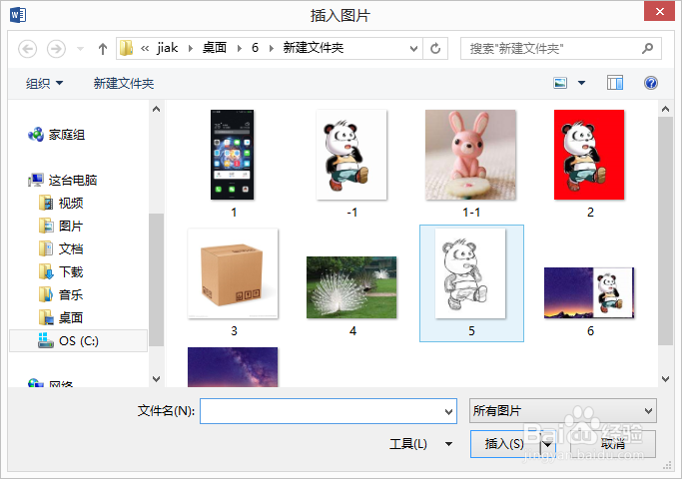Open the 文档 folder in sidebar

71,249
